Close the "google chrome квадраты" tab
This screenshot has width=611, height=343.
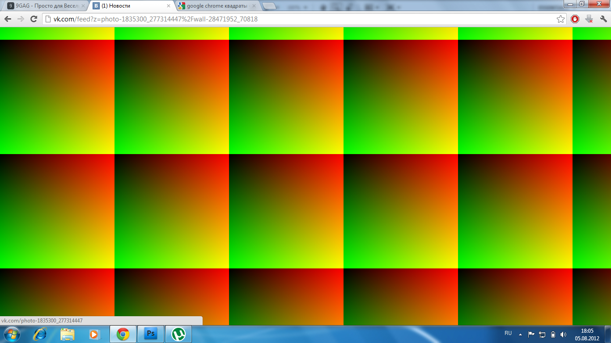(x=254, y=6)
